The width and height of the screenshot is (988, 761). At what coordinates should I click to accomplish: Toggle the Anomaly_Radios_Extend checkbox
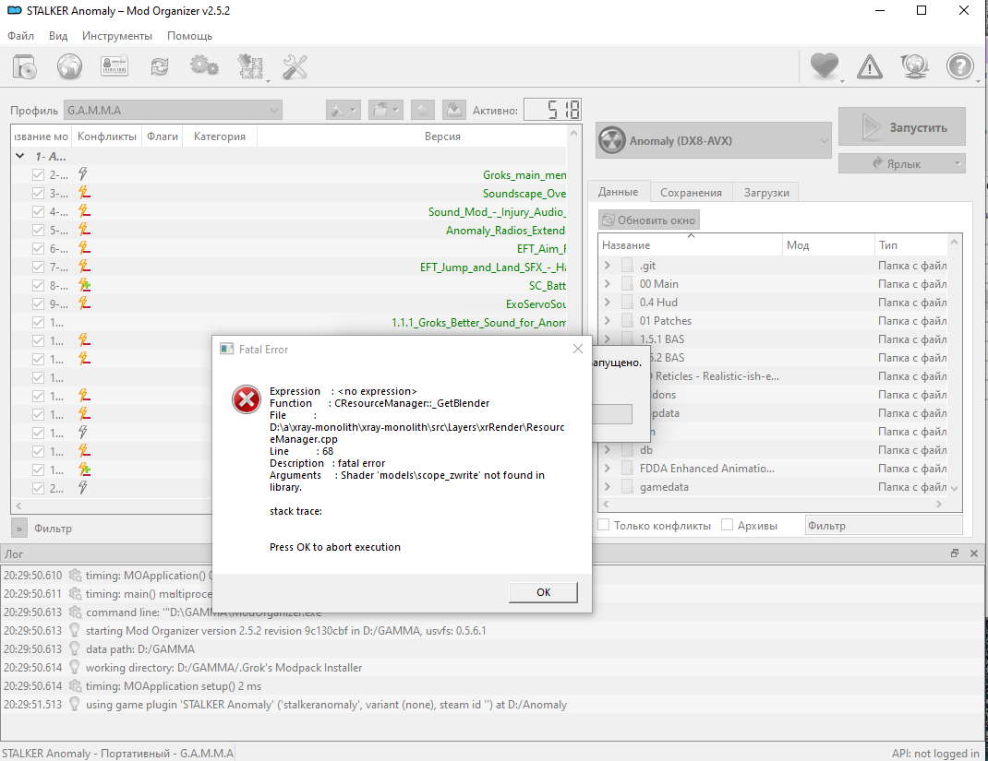pos(39,231)
